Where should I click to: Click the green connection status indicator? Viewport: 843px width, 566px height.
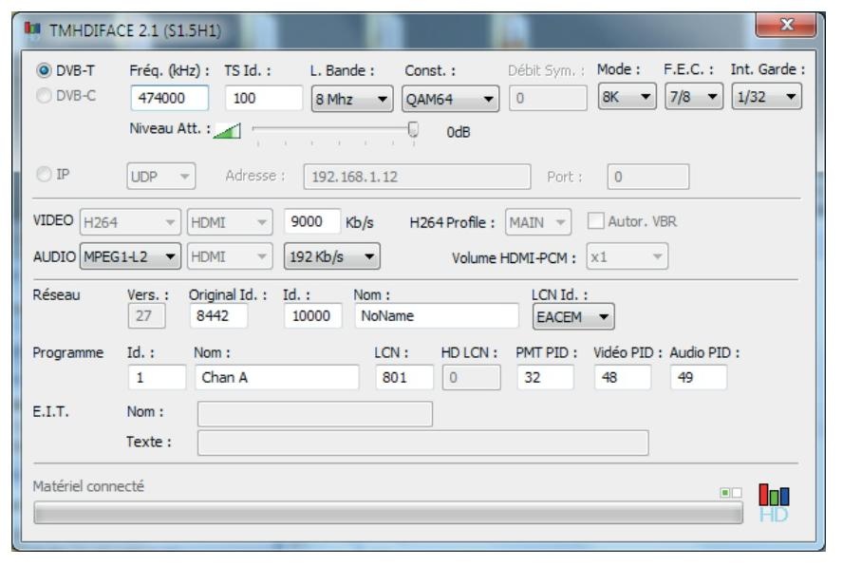[x=724, y=492]
